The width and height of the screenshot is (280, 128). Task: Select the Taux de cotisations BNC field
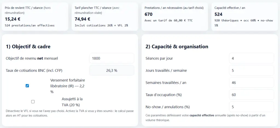(x=112, y=70)
